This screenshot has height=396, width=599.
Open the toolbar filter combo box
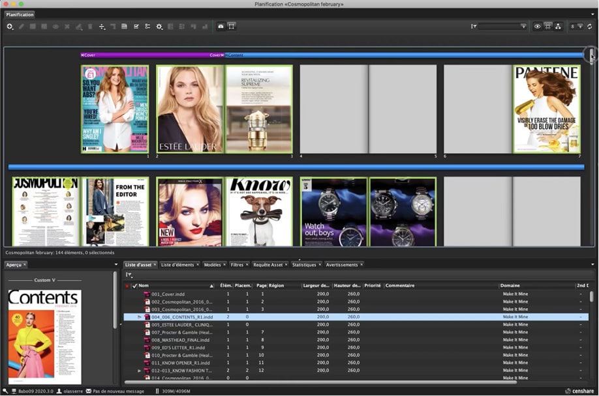coord(502,26)
